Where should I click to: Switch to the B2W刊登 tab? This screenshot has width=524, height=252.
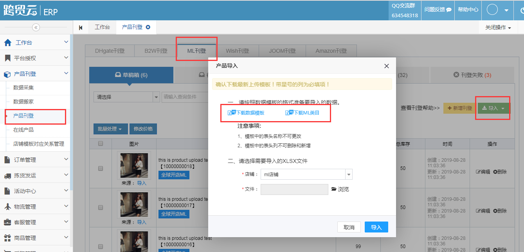pyautogui.click(x=156, y=51)
